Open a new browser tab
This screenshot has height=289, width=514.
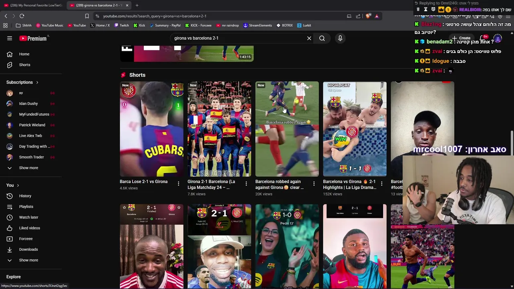coord(137,5)
